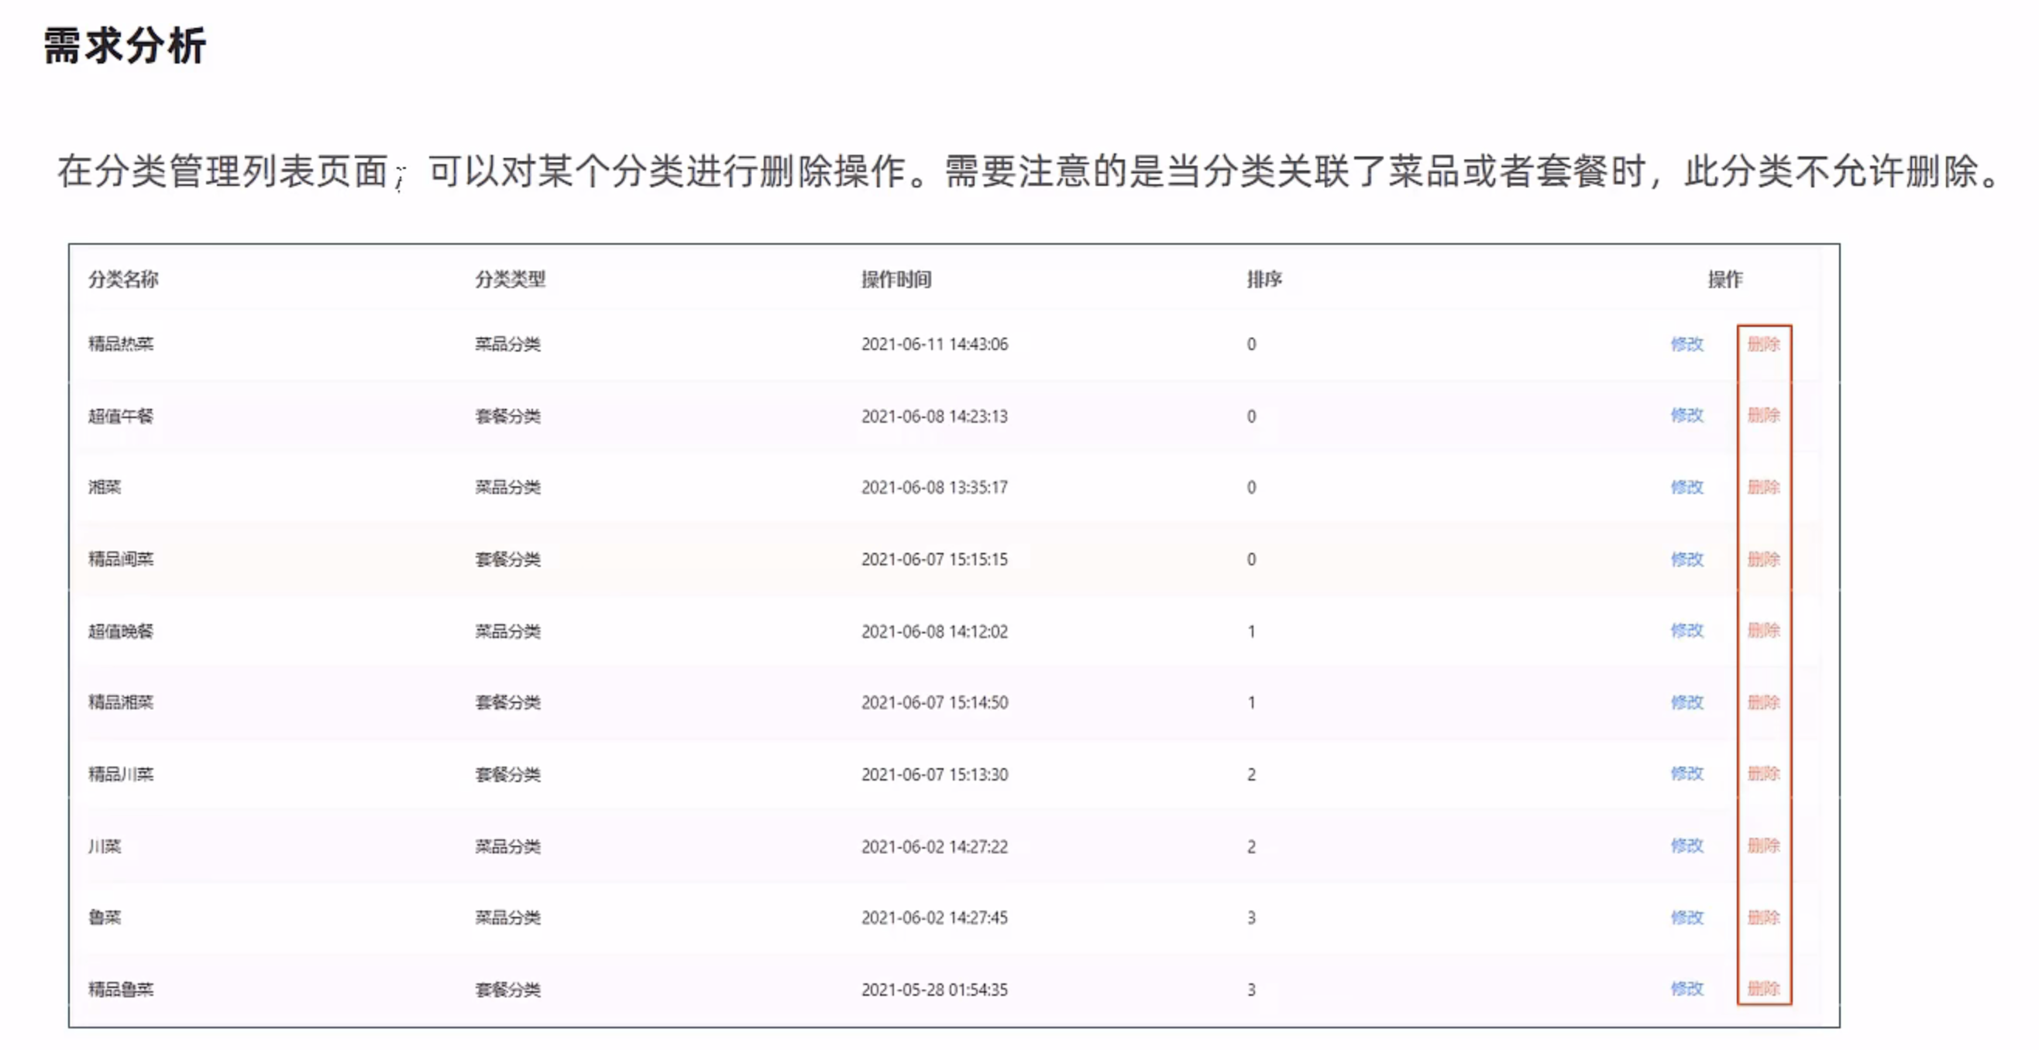Delete the 超值午餐 category
Screen dimensions: 2039x1050
[x=1762, y=415]
